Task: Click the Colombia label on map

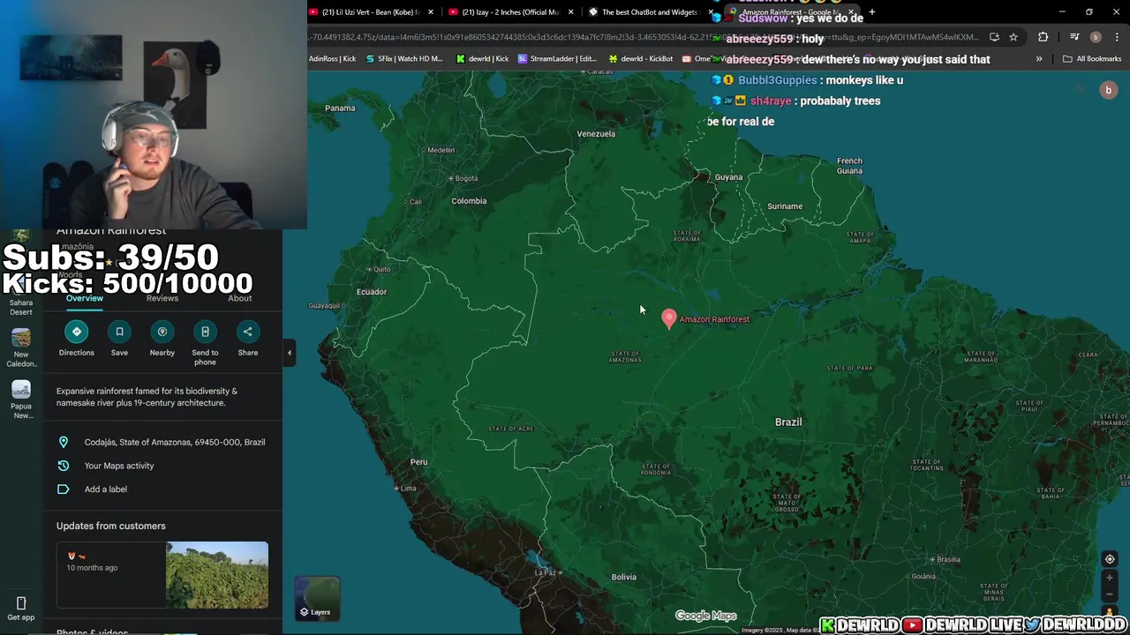Action: [x=469, y=201]
